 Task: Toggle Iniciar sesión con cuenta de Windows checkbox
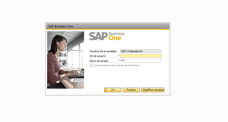click(92, 65)
